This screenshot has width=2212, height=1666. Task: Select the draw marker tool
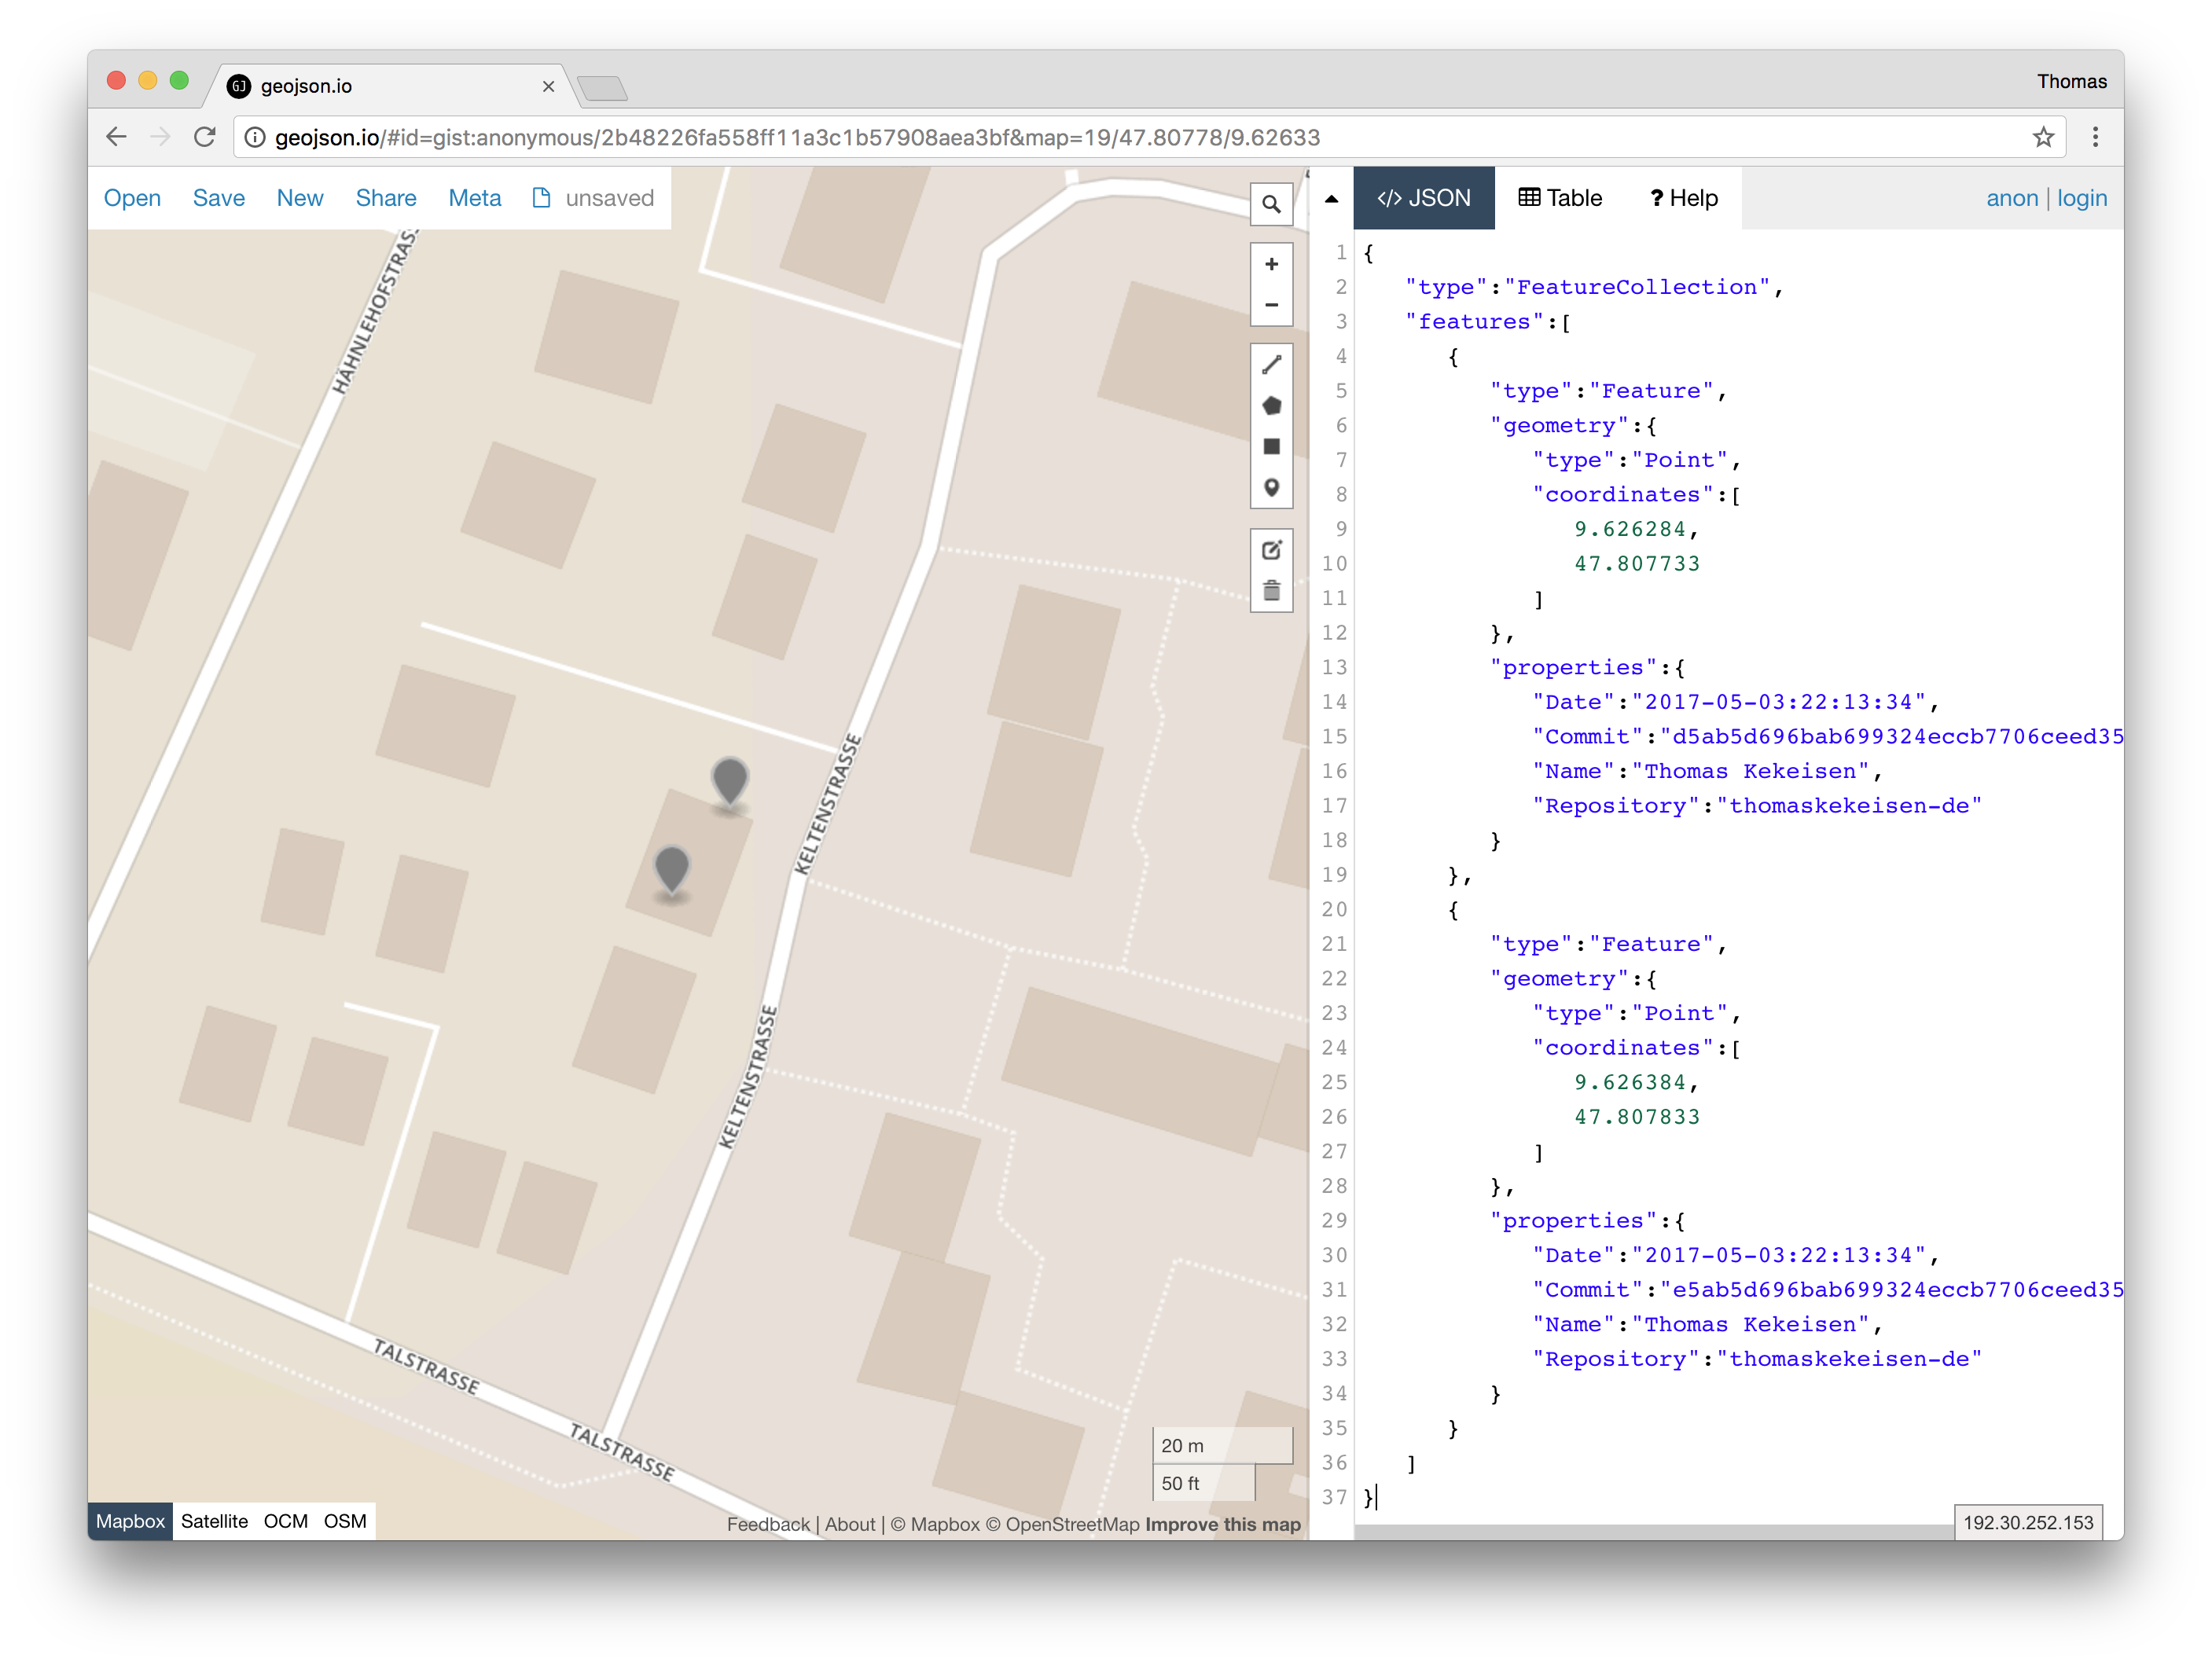click(x=1271, y=488)
